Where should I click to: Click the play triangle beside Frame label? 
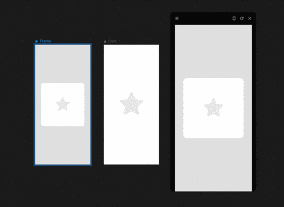pyautogui.click(x=37, y=41)
